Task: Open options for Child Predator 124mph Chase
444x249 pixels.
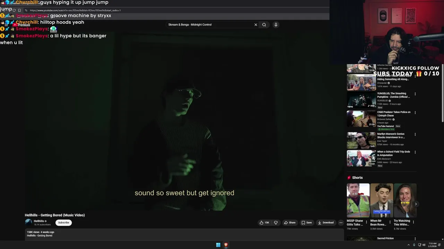Action: click(415, 112)
